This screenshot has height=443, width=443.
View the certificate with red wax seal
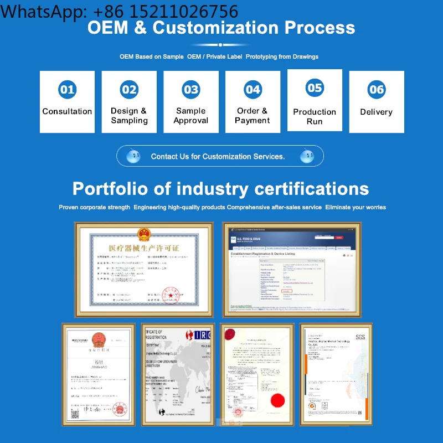[x=257, y=375]
